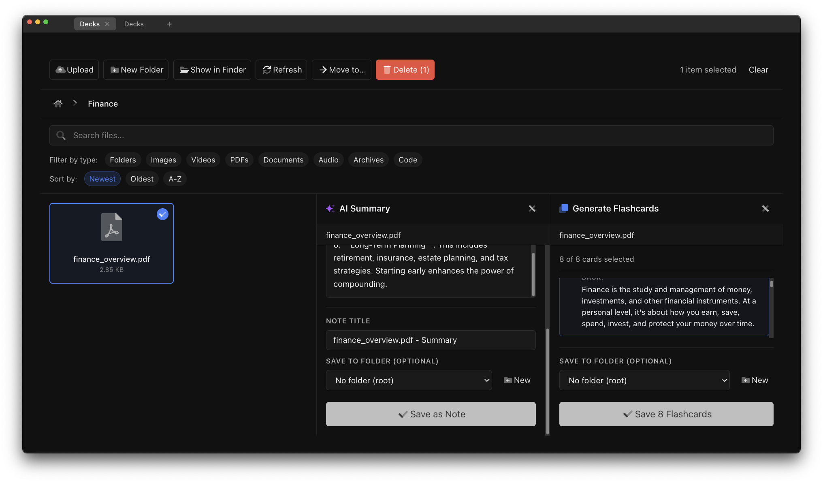Image resolution: width=823 pixels, height=483 pixels.
Task: Switch to the second Decks tab
Action: coord(134,24)
